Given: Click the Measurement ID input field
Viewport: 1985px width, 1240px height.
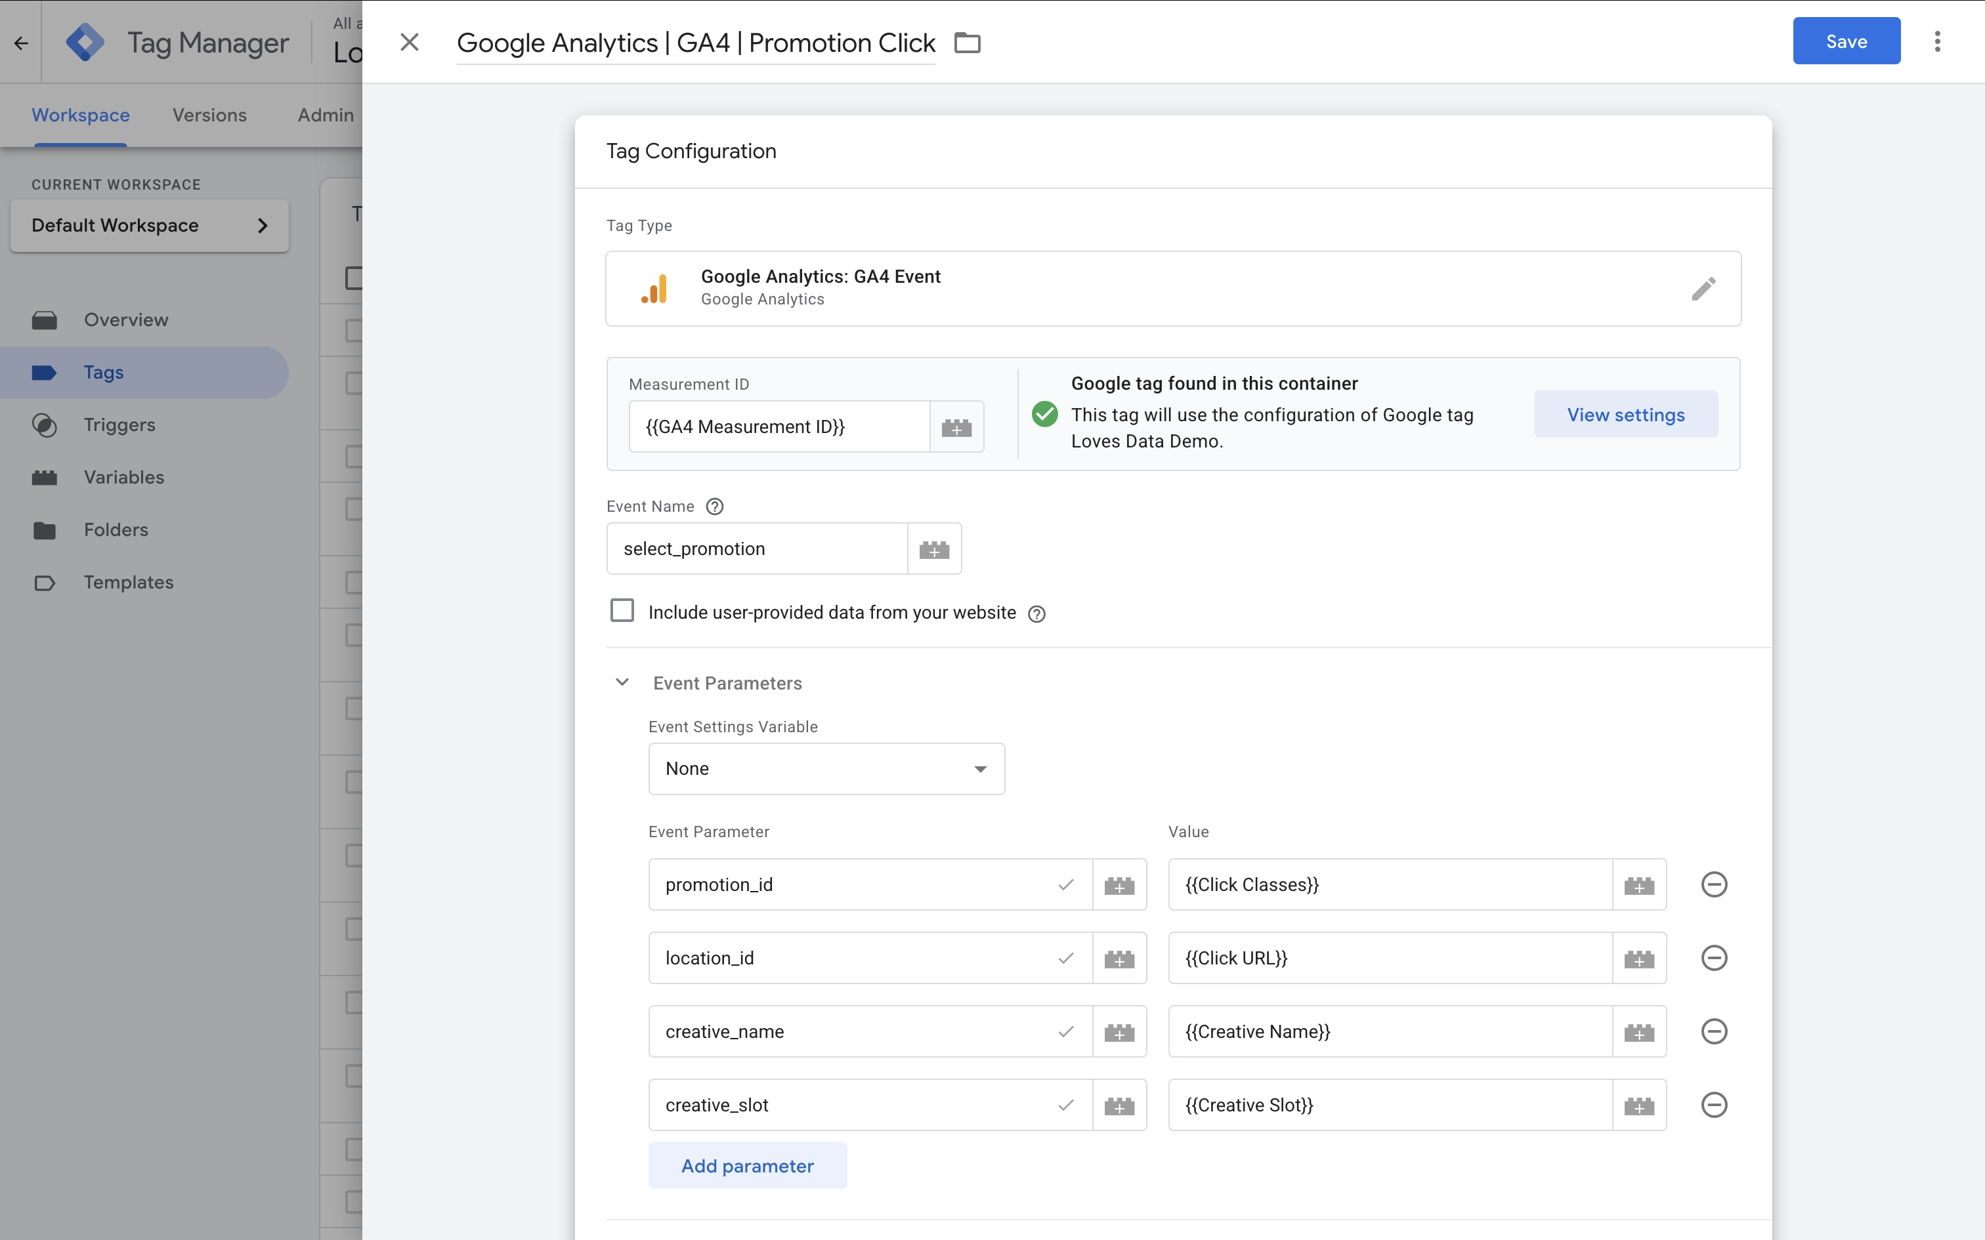Looking at the screenshot, I should (779, 426).
